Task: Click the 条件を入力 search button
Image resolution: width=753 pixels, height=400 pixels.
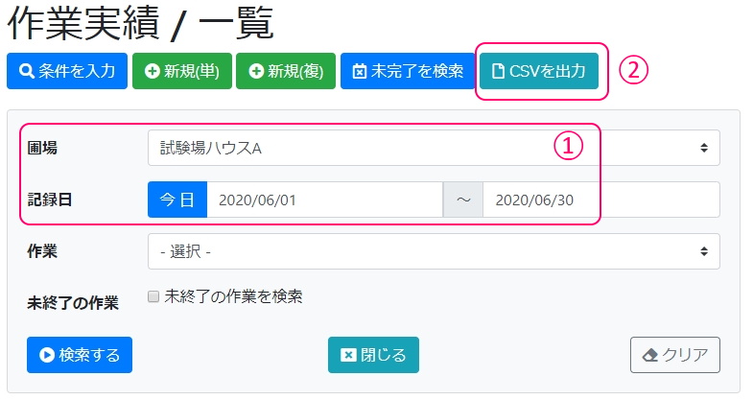Action: 67,71
